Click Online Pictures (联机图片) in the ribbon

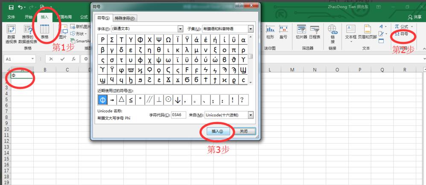(80, 26)
